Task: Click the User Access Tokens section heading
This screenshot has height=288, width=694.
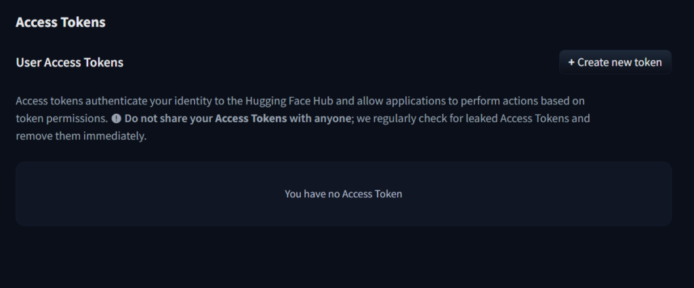Action: [70, 62]
